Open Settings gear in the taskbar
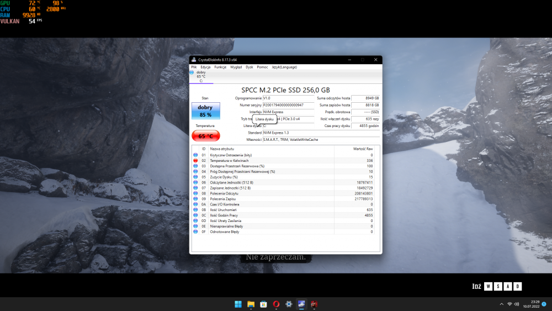Image resolution: width=552 pixels, height=311 pixels. pos(289,304)
